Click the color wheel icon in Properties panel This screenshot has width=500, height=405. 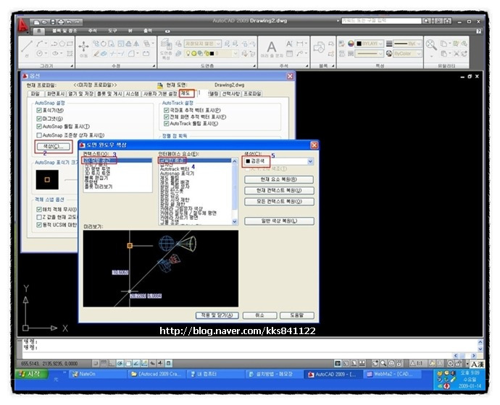click(x=351, y=43)
